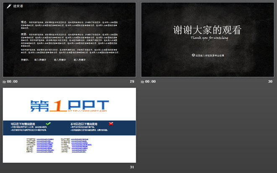Select the slide 29 thumbnail titled 结束语
This screenshot has height=173, width=277.
tap(69, 40)
